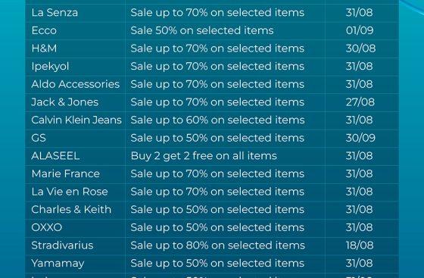This screenshot has width=424, height=278.
Task: Click the 30/09 end date
Action: [x=360, y=138]
